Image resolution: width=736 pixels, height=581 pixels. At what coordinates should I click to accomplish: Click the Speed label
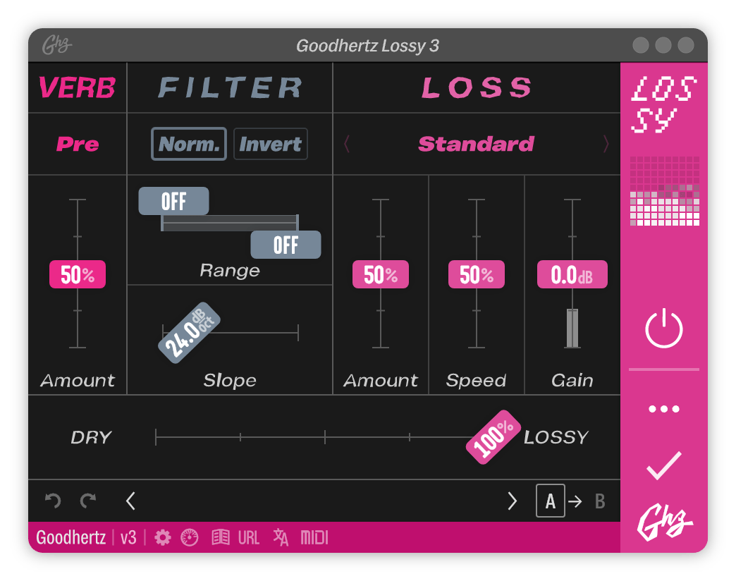click(x=476, y=380)
